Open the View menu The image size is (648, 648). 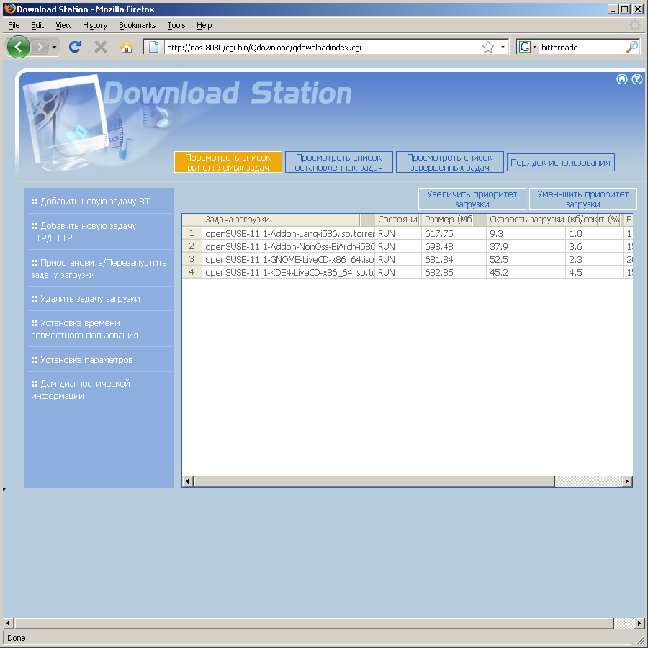click(x=63, y=25)
